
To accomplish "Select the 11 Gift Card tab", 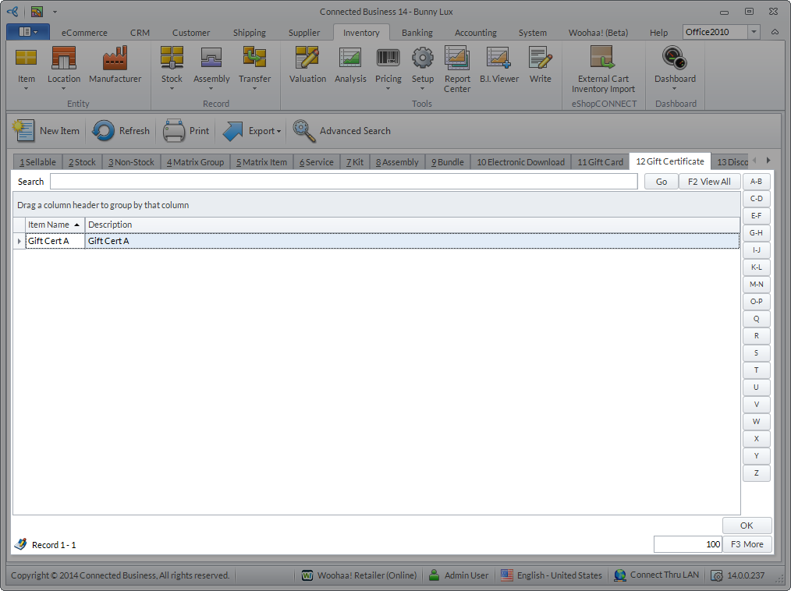I will coord(600,162).
